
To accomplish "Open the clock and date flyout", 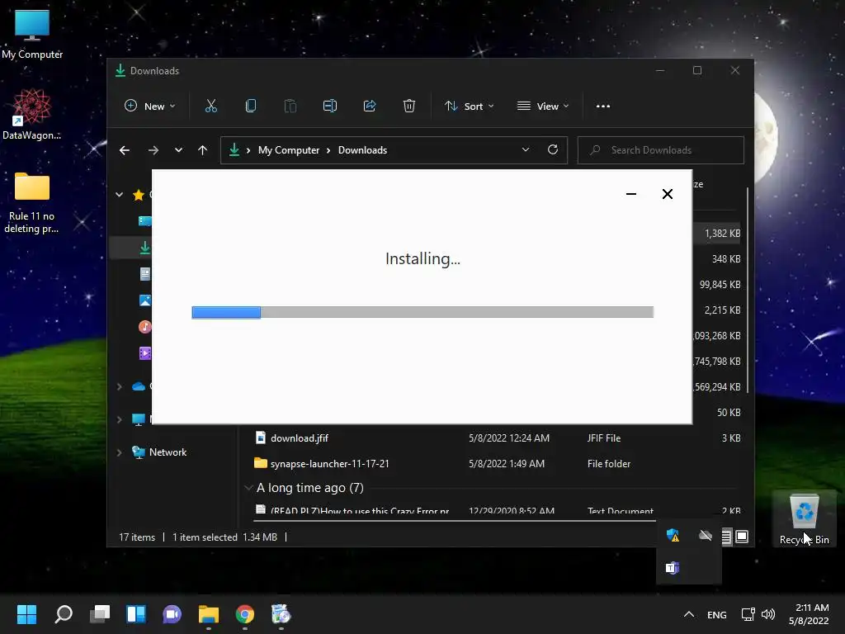I will 809,614.
